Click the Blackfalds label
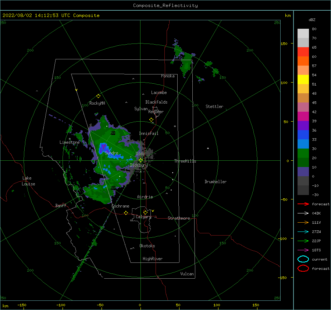This screenshot has height=310, width=331. pos(156,102)
